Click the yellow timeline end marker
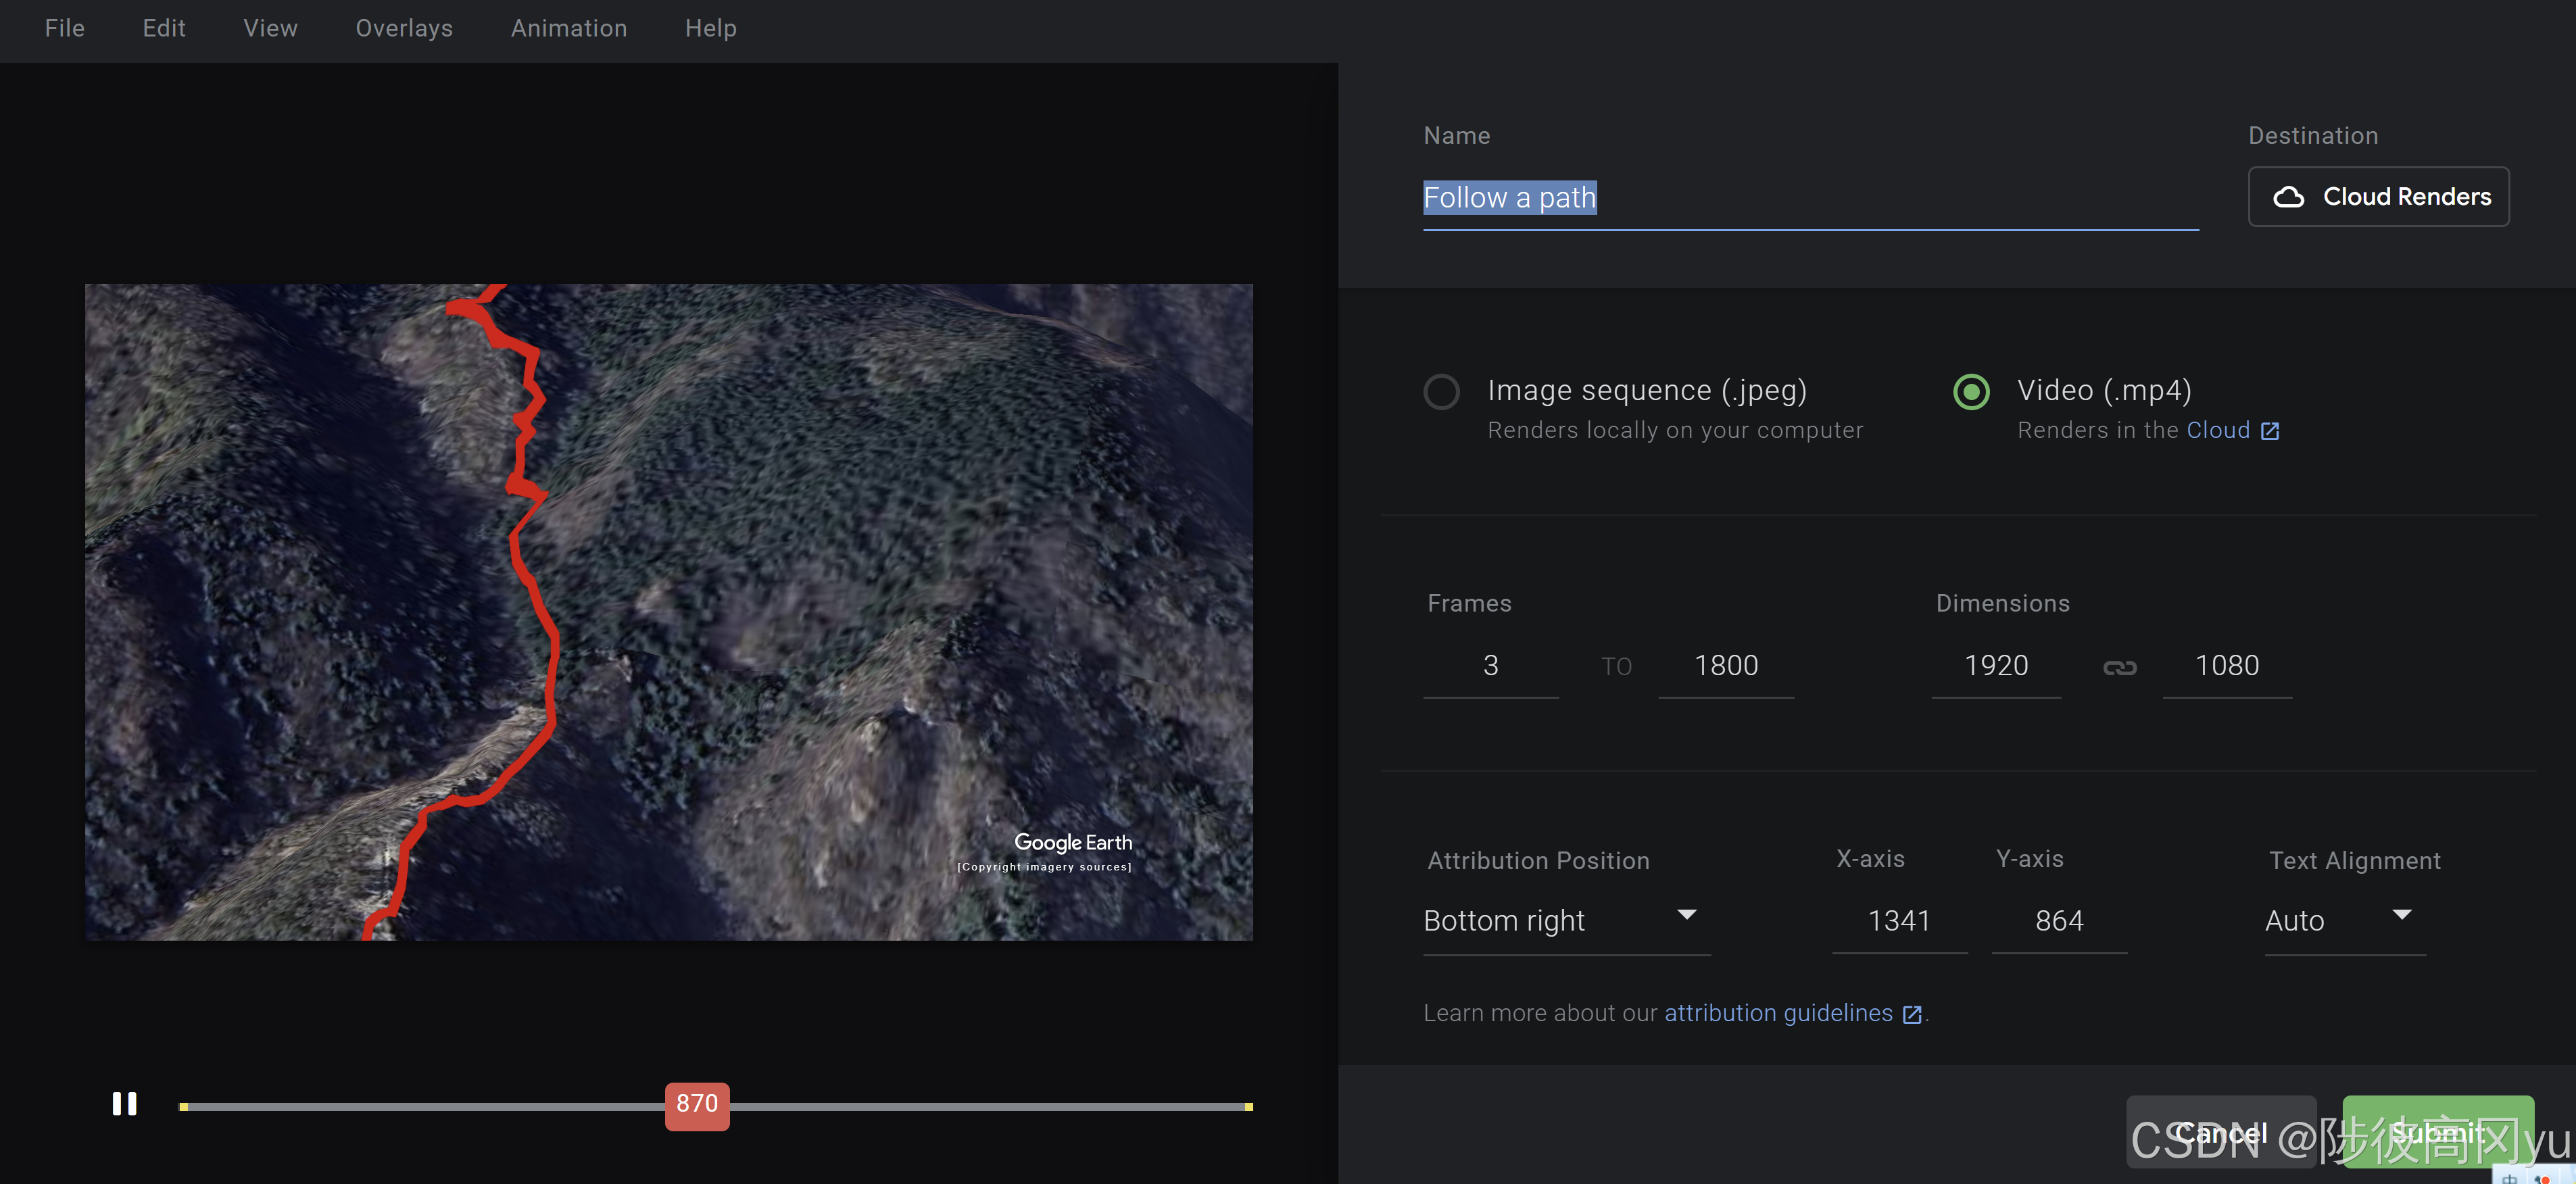The image size is (2576, 1184). click(x=1248, y=1106)
